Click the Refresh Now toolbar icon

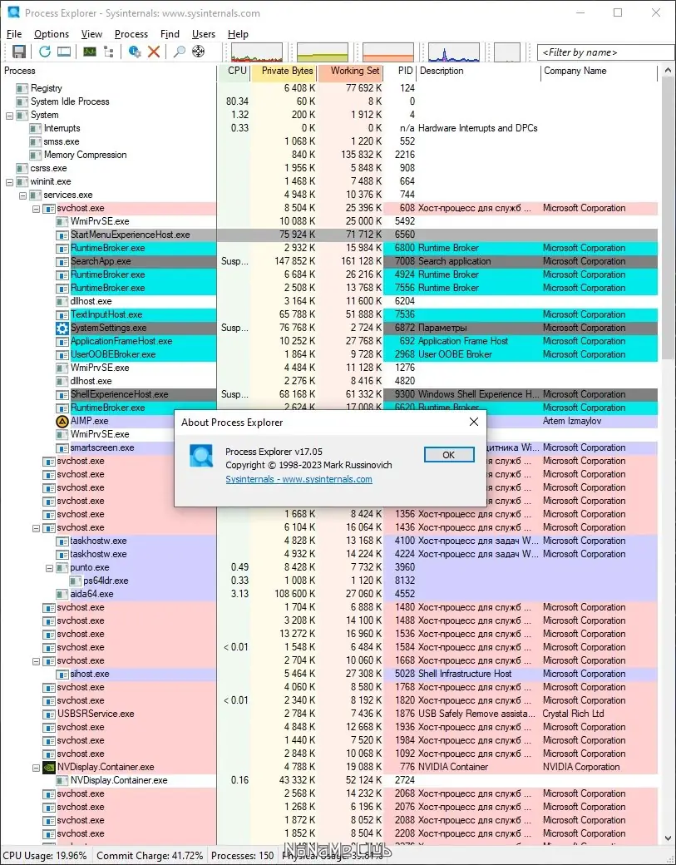45,52
